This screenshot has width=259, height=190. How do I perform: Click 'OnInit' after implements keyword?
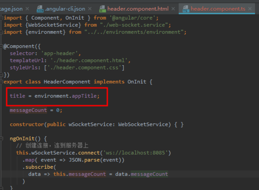[x=137, y=82]
